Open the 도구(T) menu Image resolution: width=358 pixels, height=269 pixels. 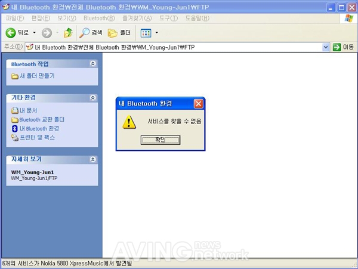click(x=168, y=18)
